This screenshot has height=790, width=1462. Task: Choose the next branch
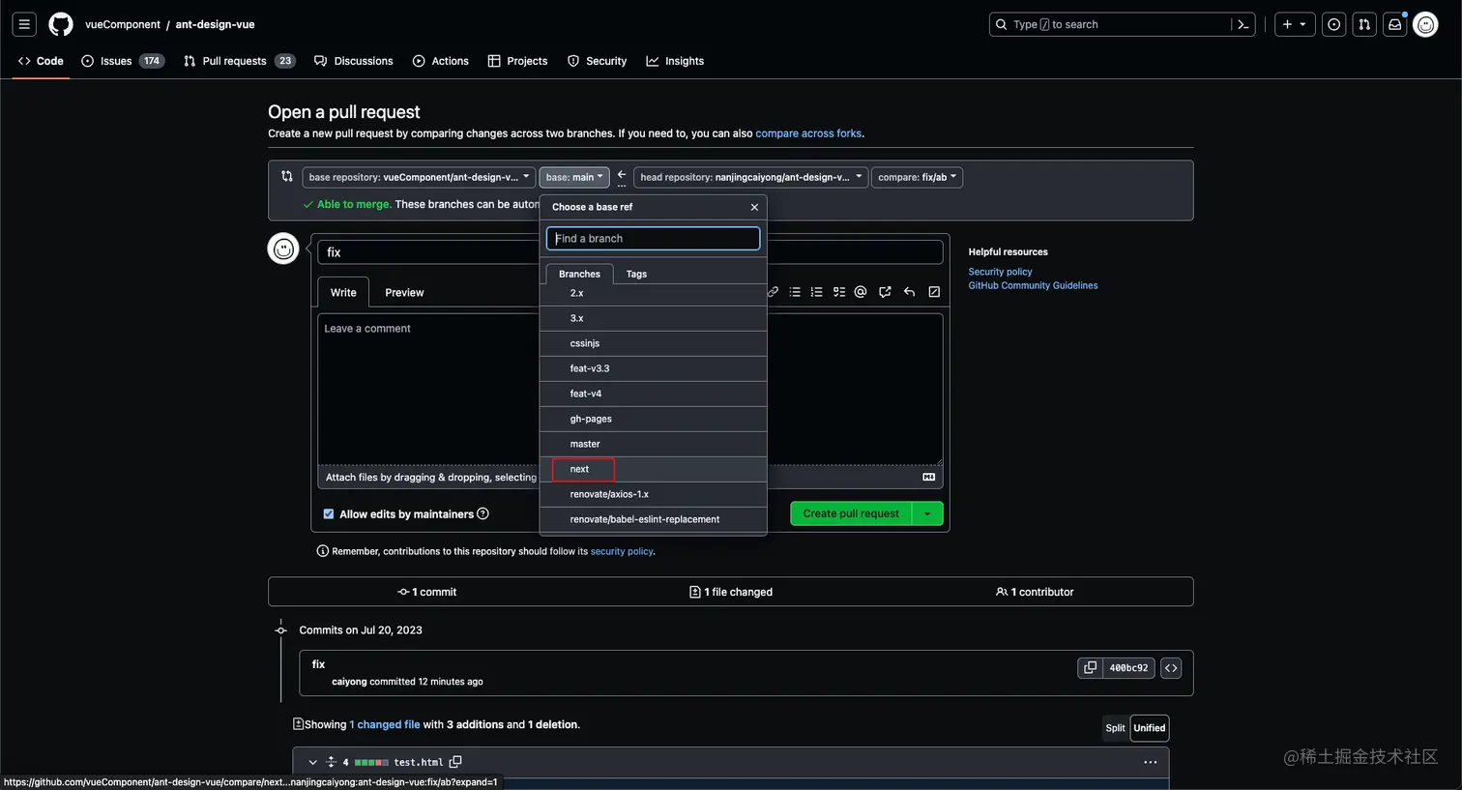[x=653, y=469]
